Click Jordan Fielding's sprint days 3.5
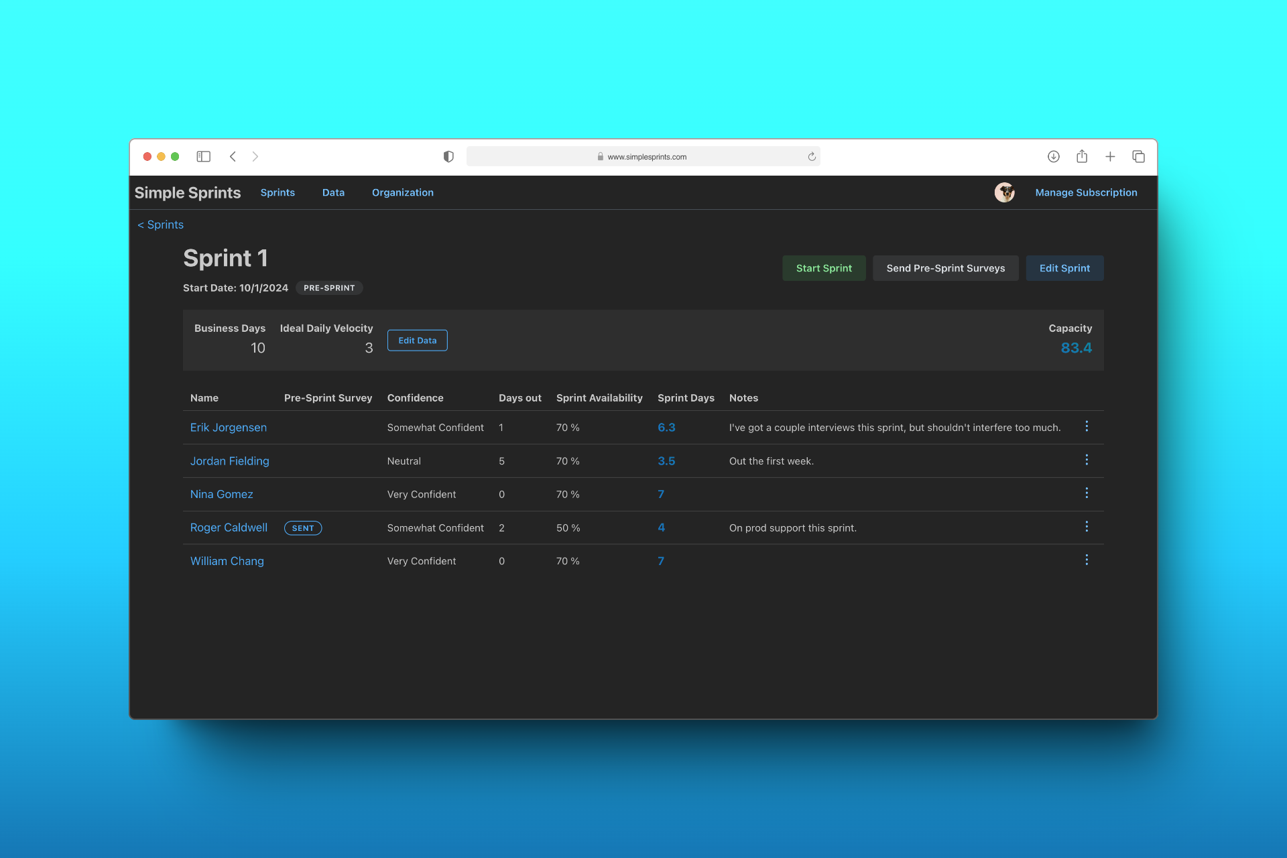1287x858 pixels. pos(666,461)
